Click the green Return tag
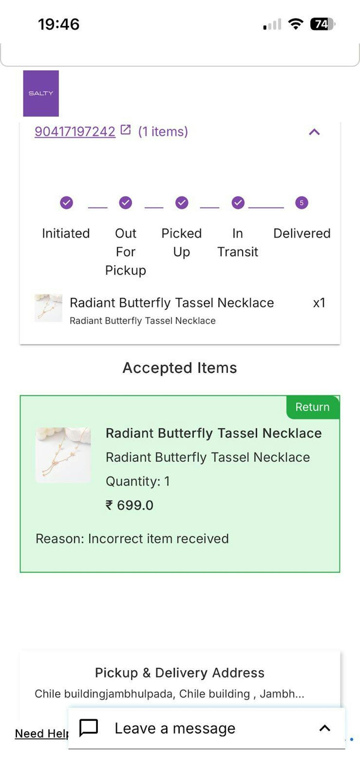Viewport: 360px width, 781px height. point(312,407)
